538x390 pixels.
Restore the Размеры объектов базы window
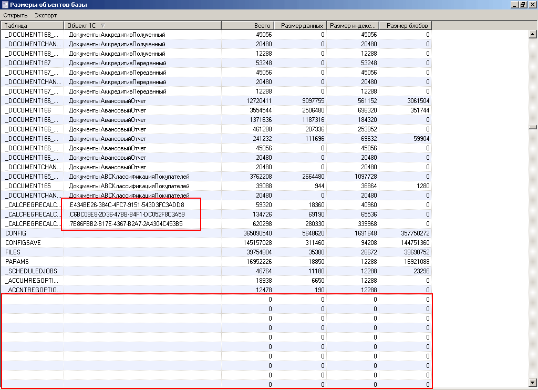pos(523,4)
